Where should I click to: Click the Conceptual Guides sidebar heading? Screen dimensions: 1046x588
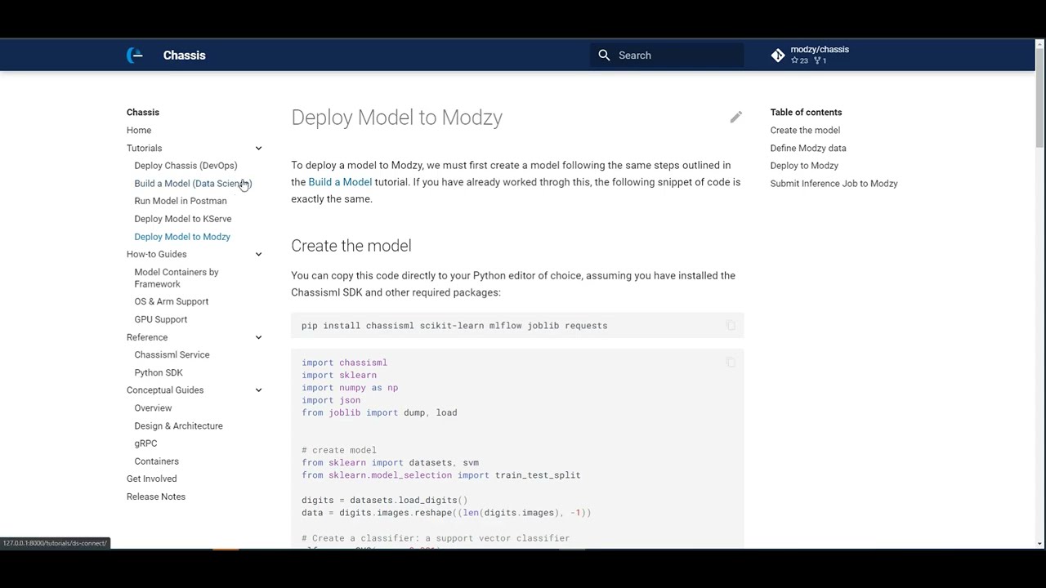165,390
